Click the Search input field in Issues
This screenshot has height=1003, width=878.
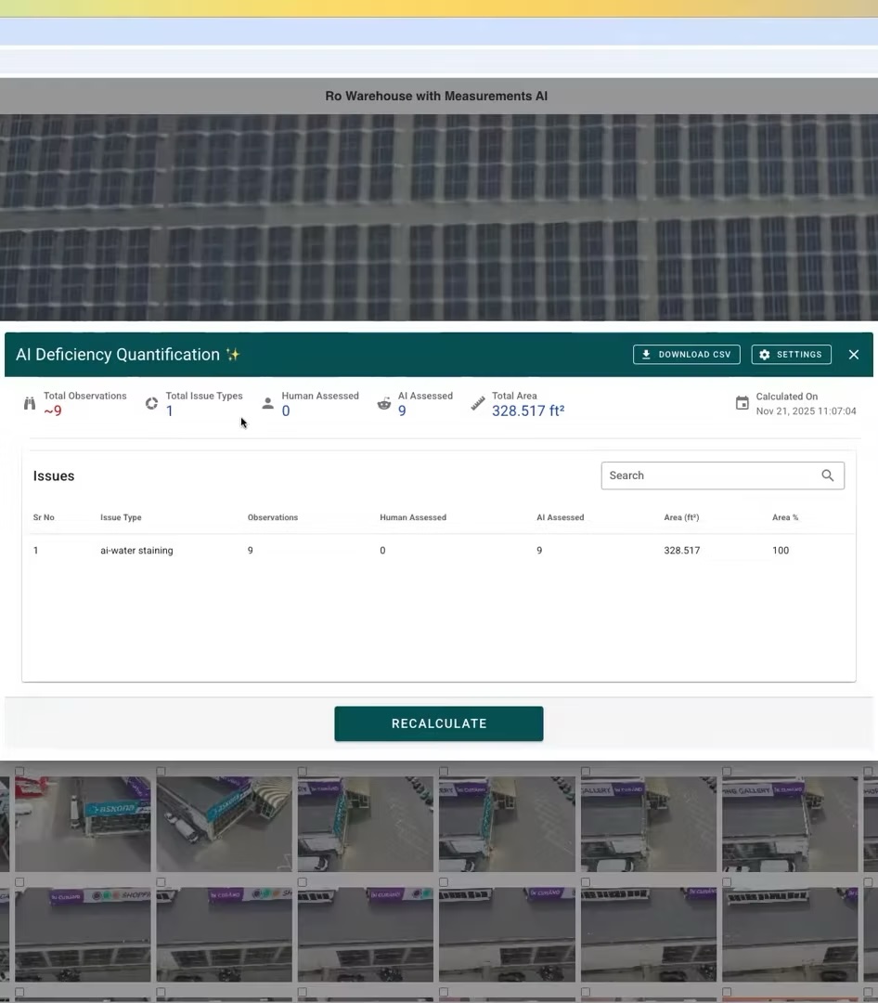click(723, 475)
